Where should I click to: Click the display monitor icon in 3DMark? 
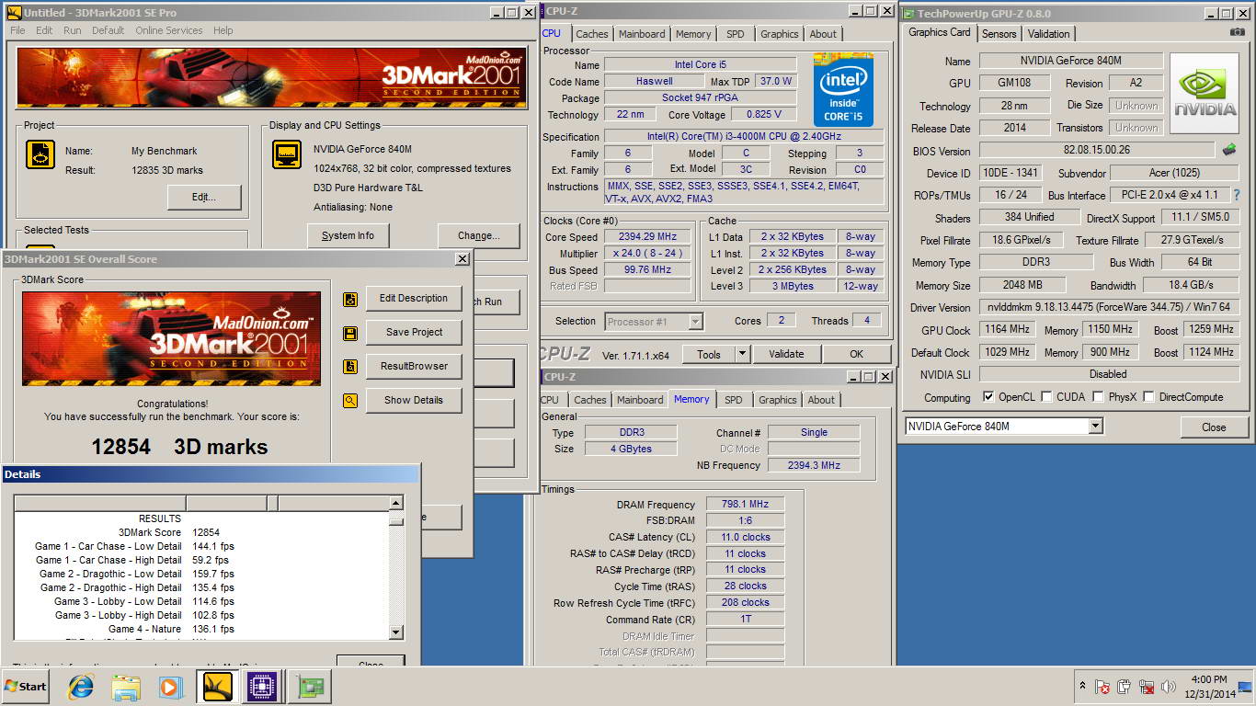(287, 154)
